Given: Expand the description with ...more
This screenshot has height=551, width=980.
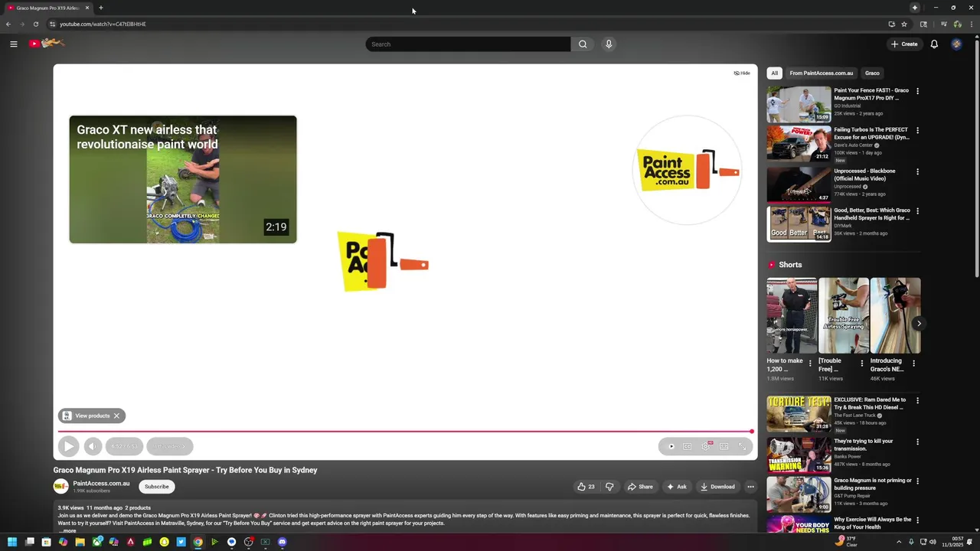Looking at the screenshot, I should click(67, 530).
